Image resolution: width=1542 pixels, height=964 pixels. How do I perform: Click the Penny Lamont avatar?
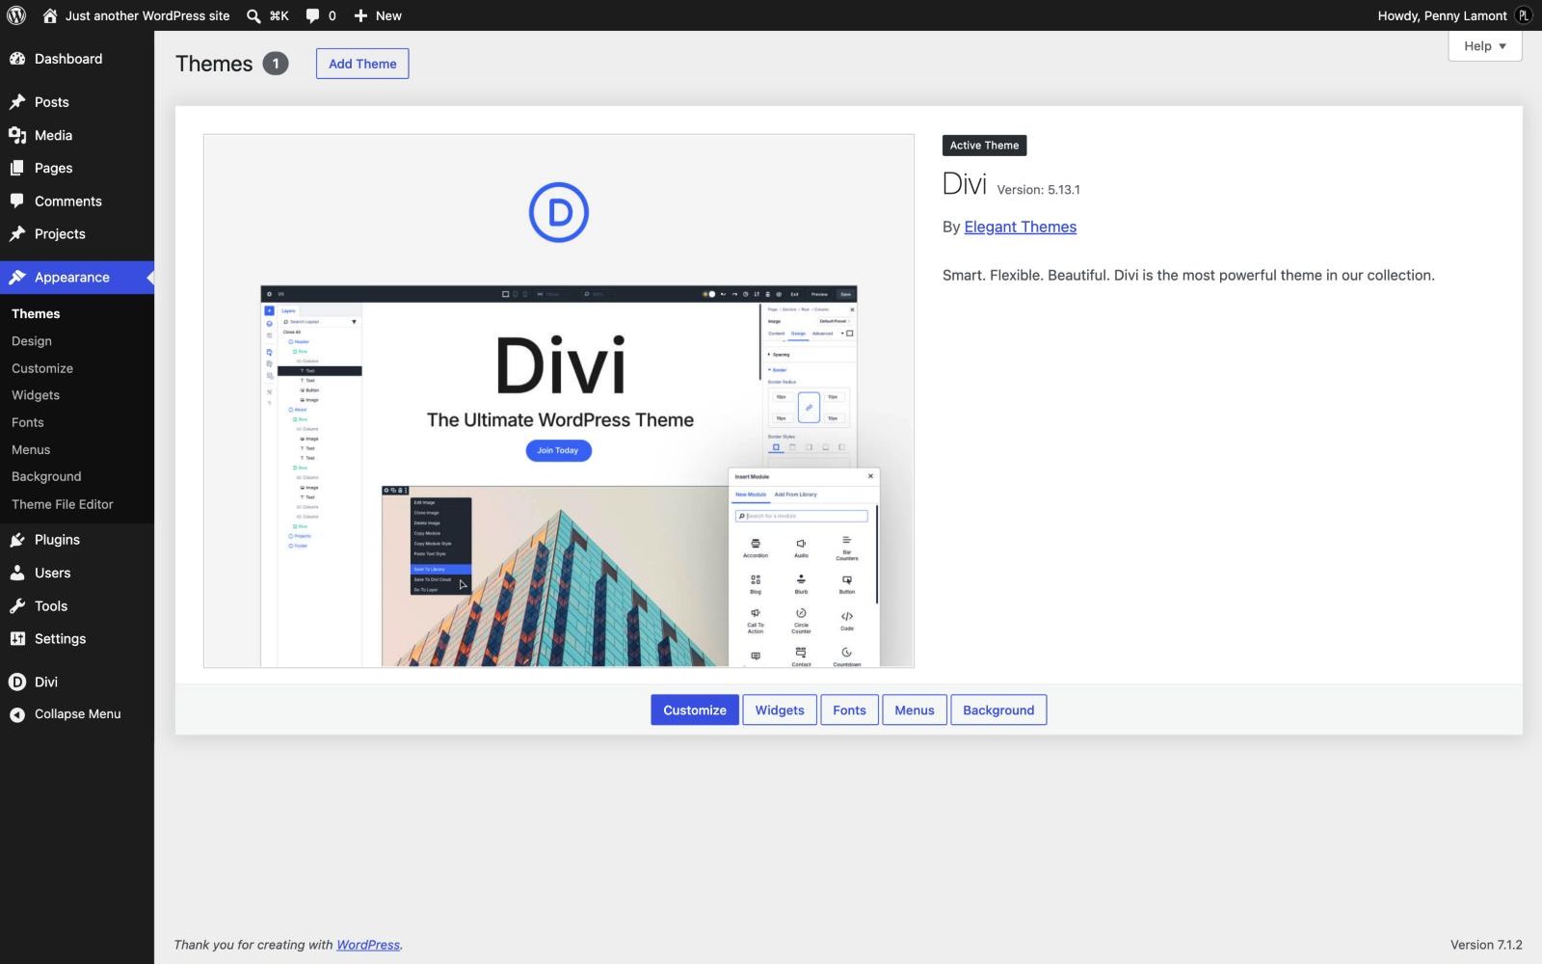click(1524, 15)
